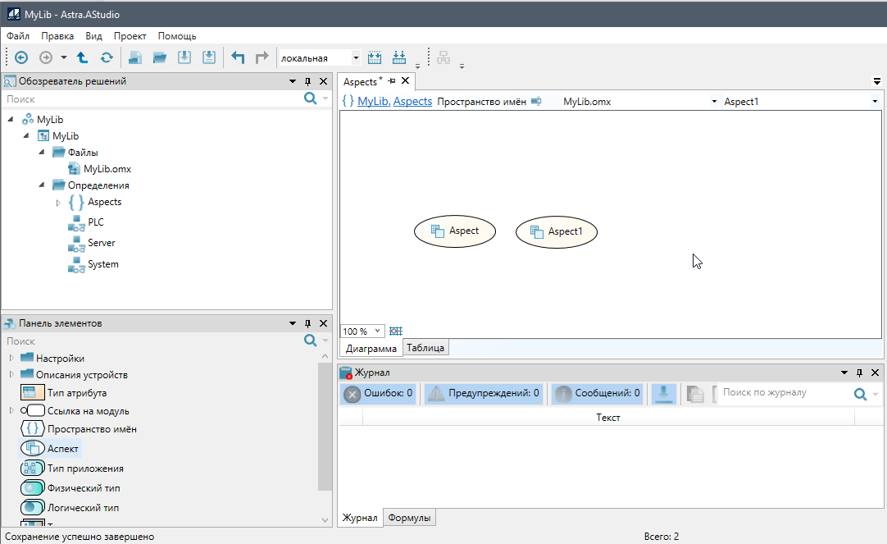The width and height of the screenshot is (887, 544).
Task: Expand the Aspects node in solution tree
Action: coord(58,203)
